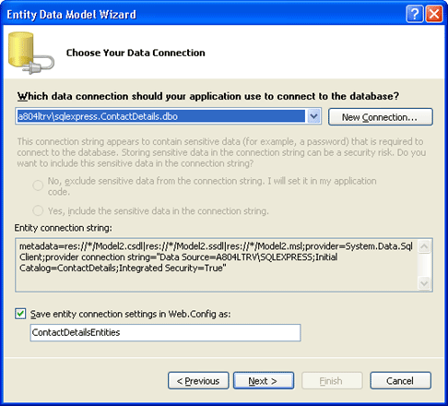Click the ContactDetailsEntities name field

pyautogui.click(x=165, y=332)
